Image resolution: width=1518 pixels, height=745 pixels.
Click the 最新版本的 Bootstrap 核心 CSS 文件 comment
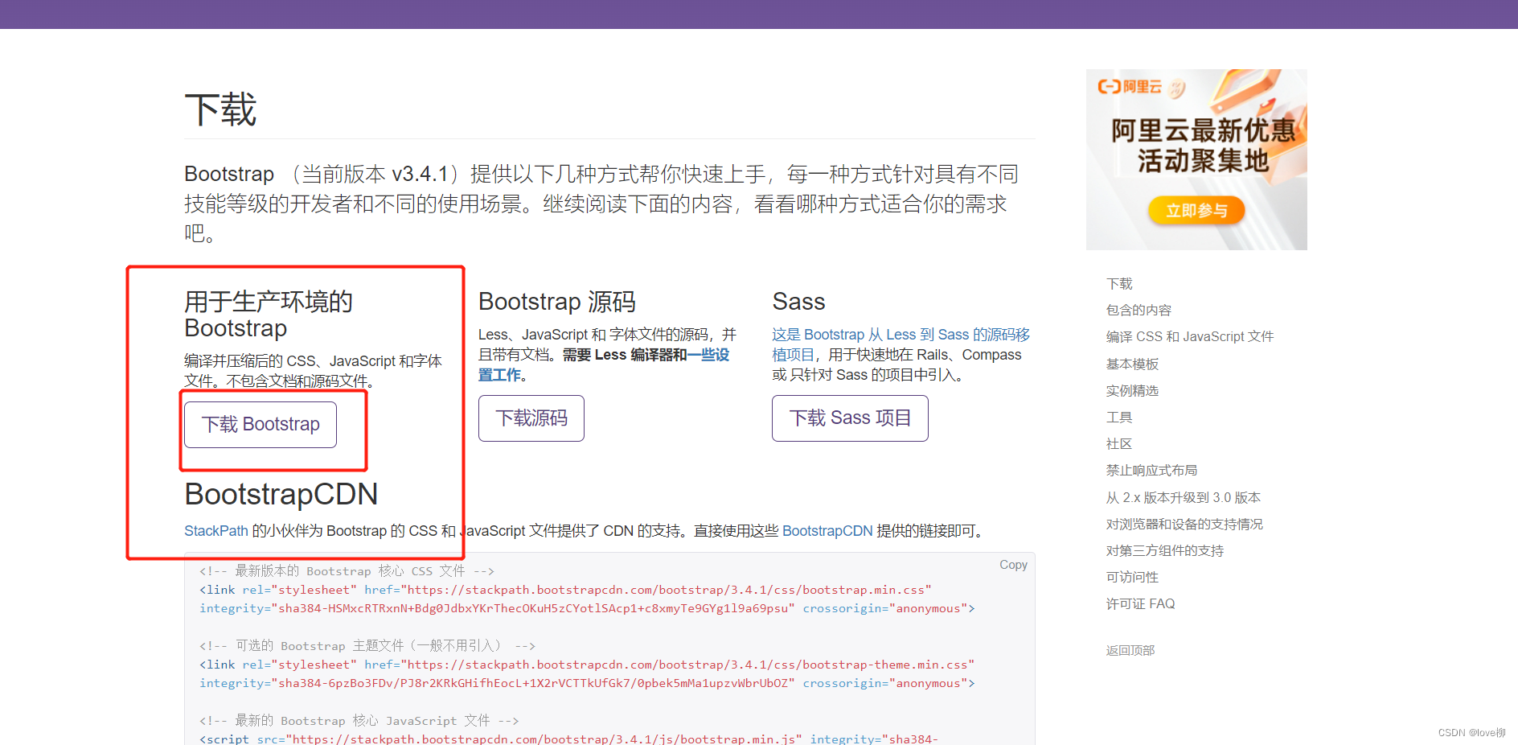pos(347,571)
